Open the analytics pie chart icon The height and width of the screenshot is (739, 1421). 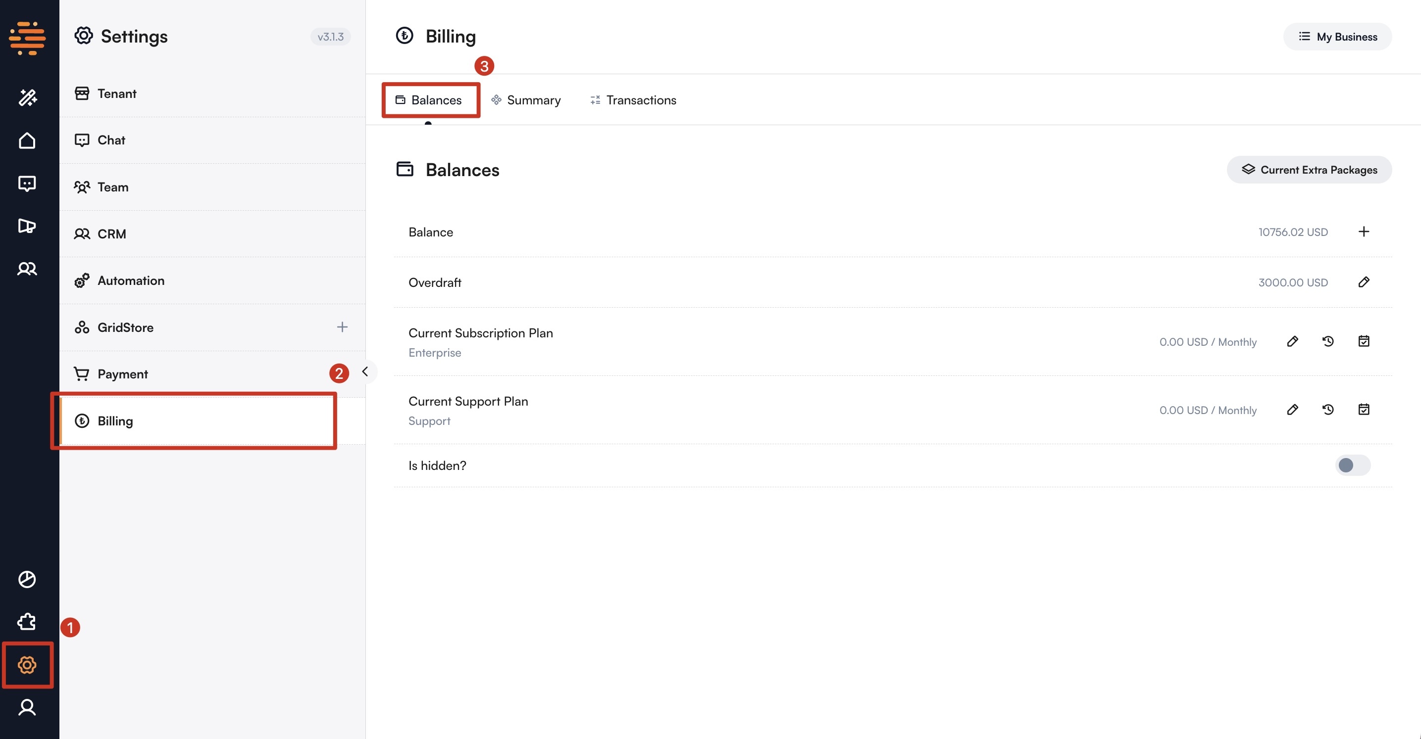coord(27,579)
